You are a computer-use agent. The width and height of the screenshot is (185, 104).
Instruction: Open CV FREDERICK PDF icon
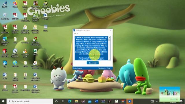5,29
